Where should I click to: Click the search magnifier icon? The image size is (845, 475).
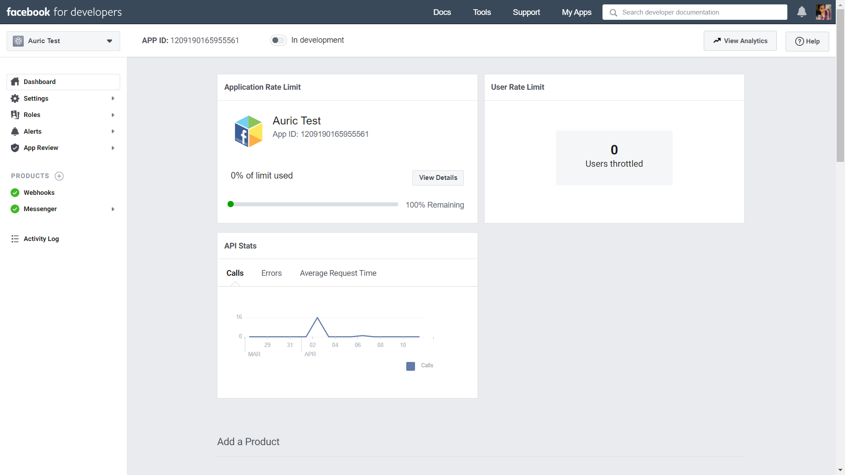[613, 12]
